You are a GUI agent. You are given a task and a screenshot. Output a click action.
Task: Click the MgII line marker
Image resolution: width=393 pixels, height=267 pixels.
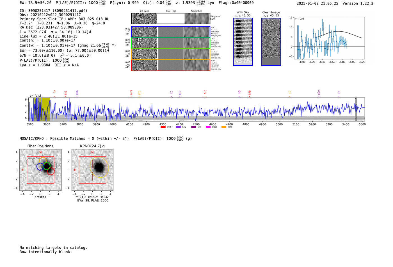319,93
